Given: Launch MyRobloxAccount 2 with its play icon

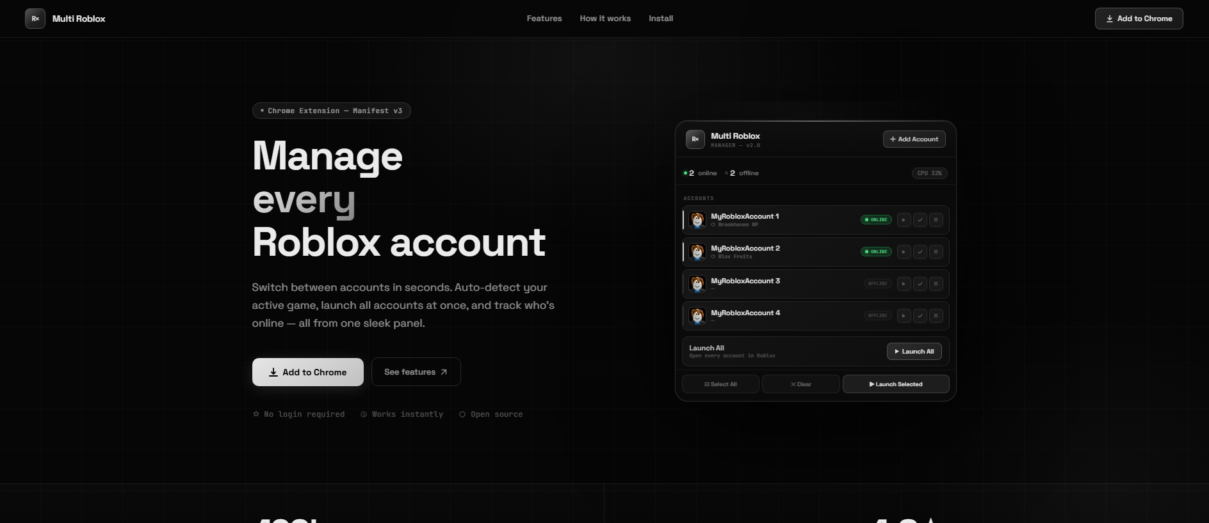Looking at the screenshot, I should 904,252.
